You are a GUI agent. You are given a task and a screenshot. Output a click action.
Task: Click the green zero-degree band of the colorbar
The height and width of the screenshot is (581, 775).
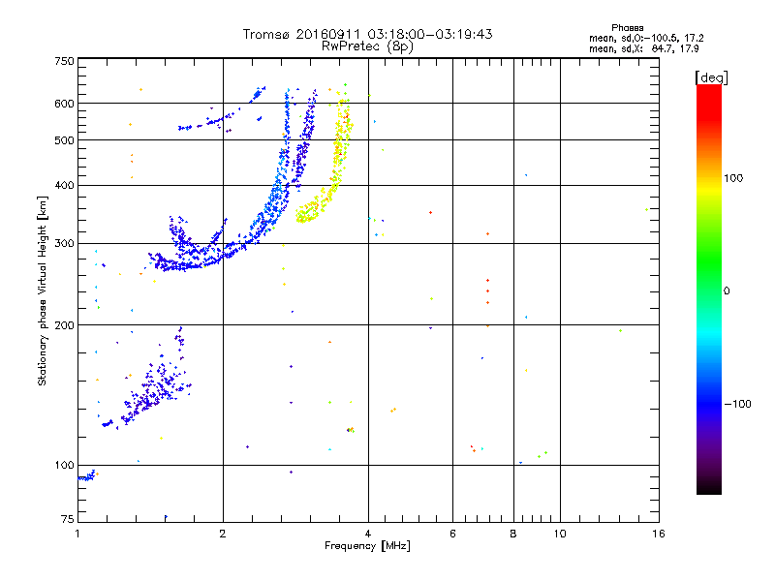(709, 291)
